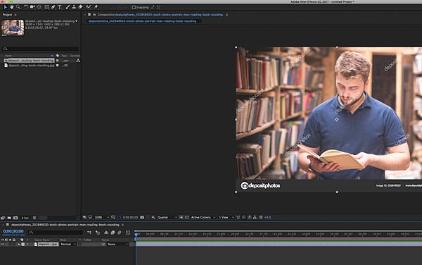This screenshot has height=265, width=422.
Task: Expand layer 1 properties triangle
Action: 19,245
